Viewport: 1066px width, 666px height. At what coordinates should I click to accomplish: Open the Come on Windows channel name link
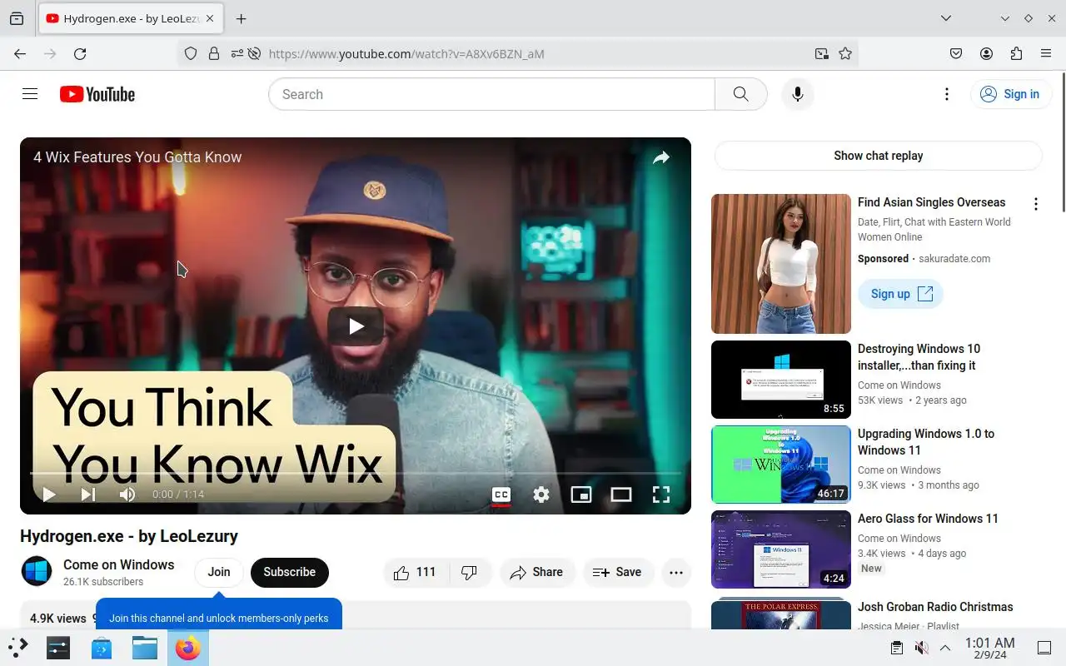(119, 564)
